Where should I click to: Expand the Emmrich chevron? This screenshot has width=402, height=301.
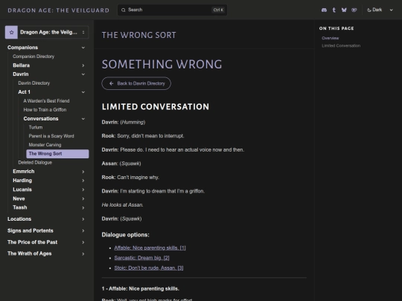click(x=83, y=172)
